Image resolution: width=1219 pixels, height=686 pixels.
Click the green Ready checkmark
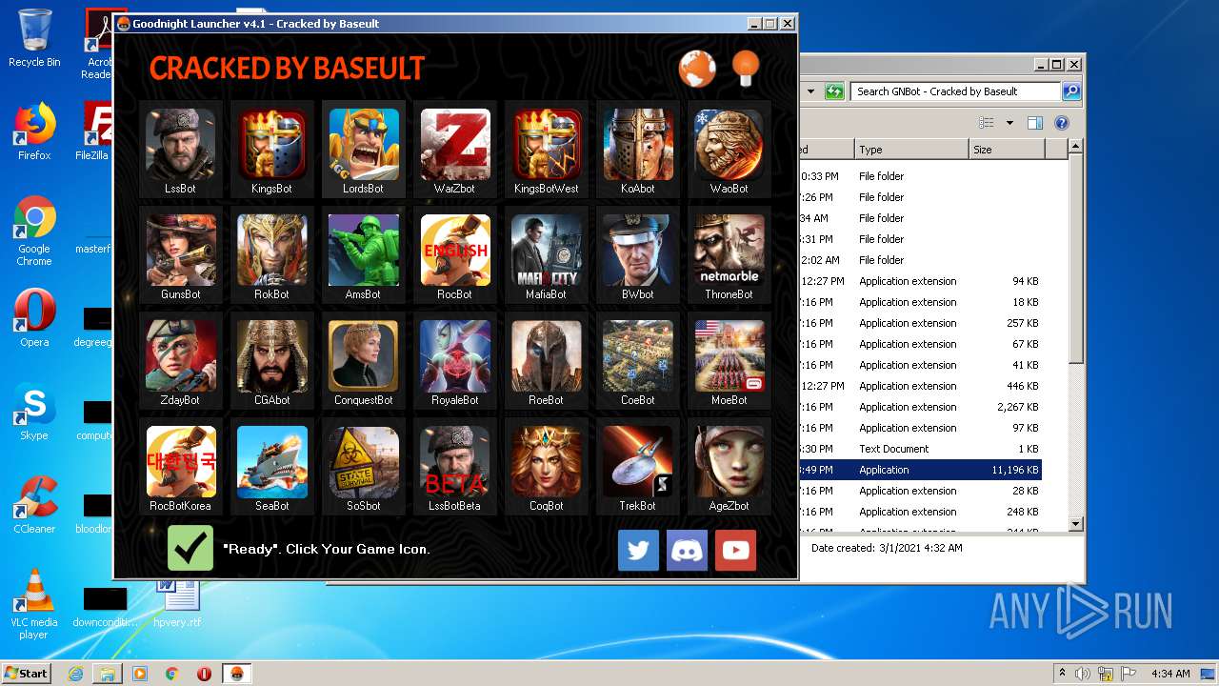[190, 548]
